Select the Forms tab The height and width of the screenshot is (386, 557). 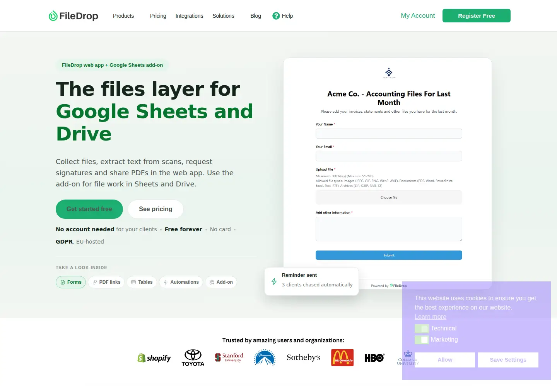[71, 282]
